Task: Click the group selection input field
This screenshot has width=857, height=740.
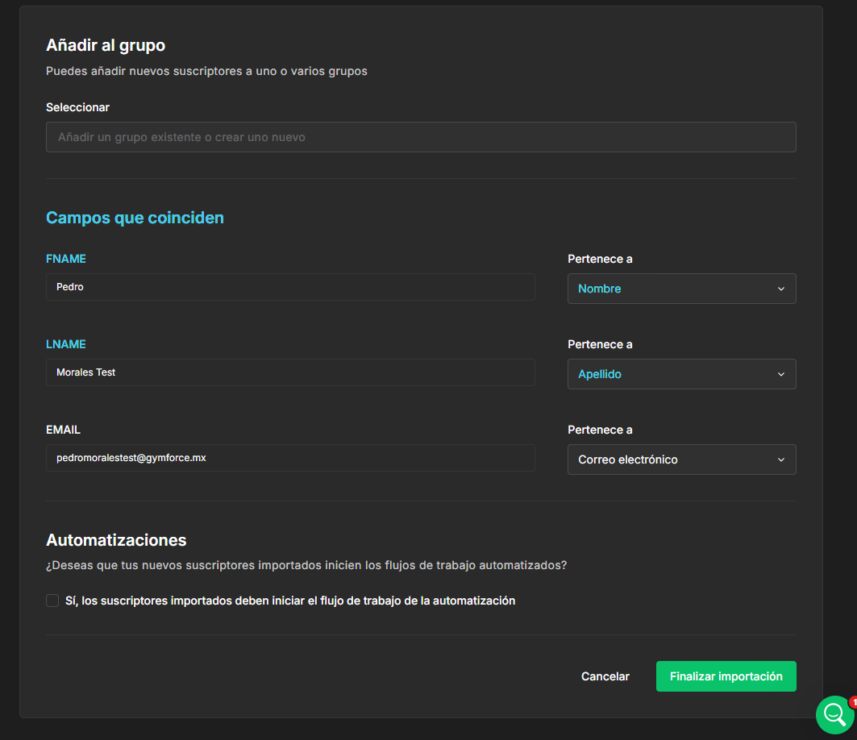Action: point(421,137)
